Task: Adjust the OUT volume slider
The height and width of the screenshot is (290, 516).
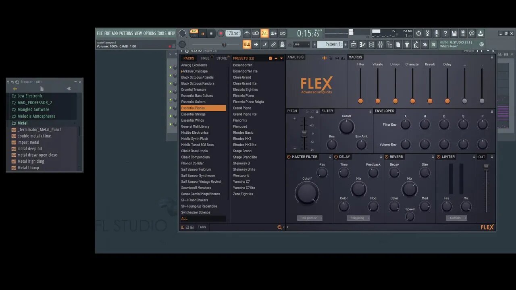Action: [486, 166]
